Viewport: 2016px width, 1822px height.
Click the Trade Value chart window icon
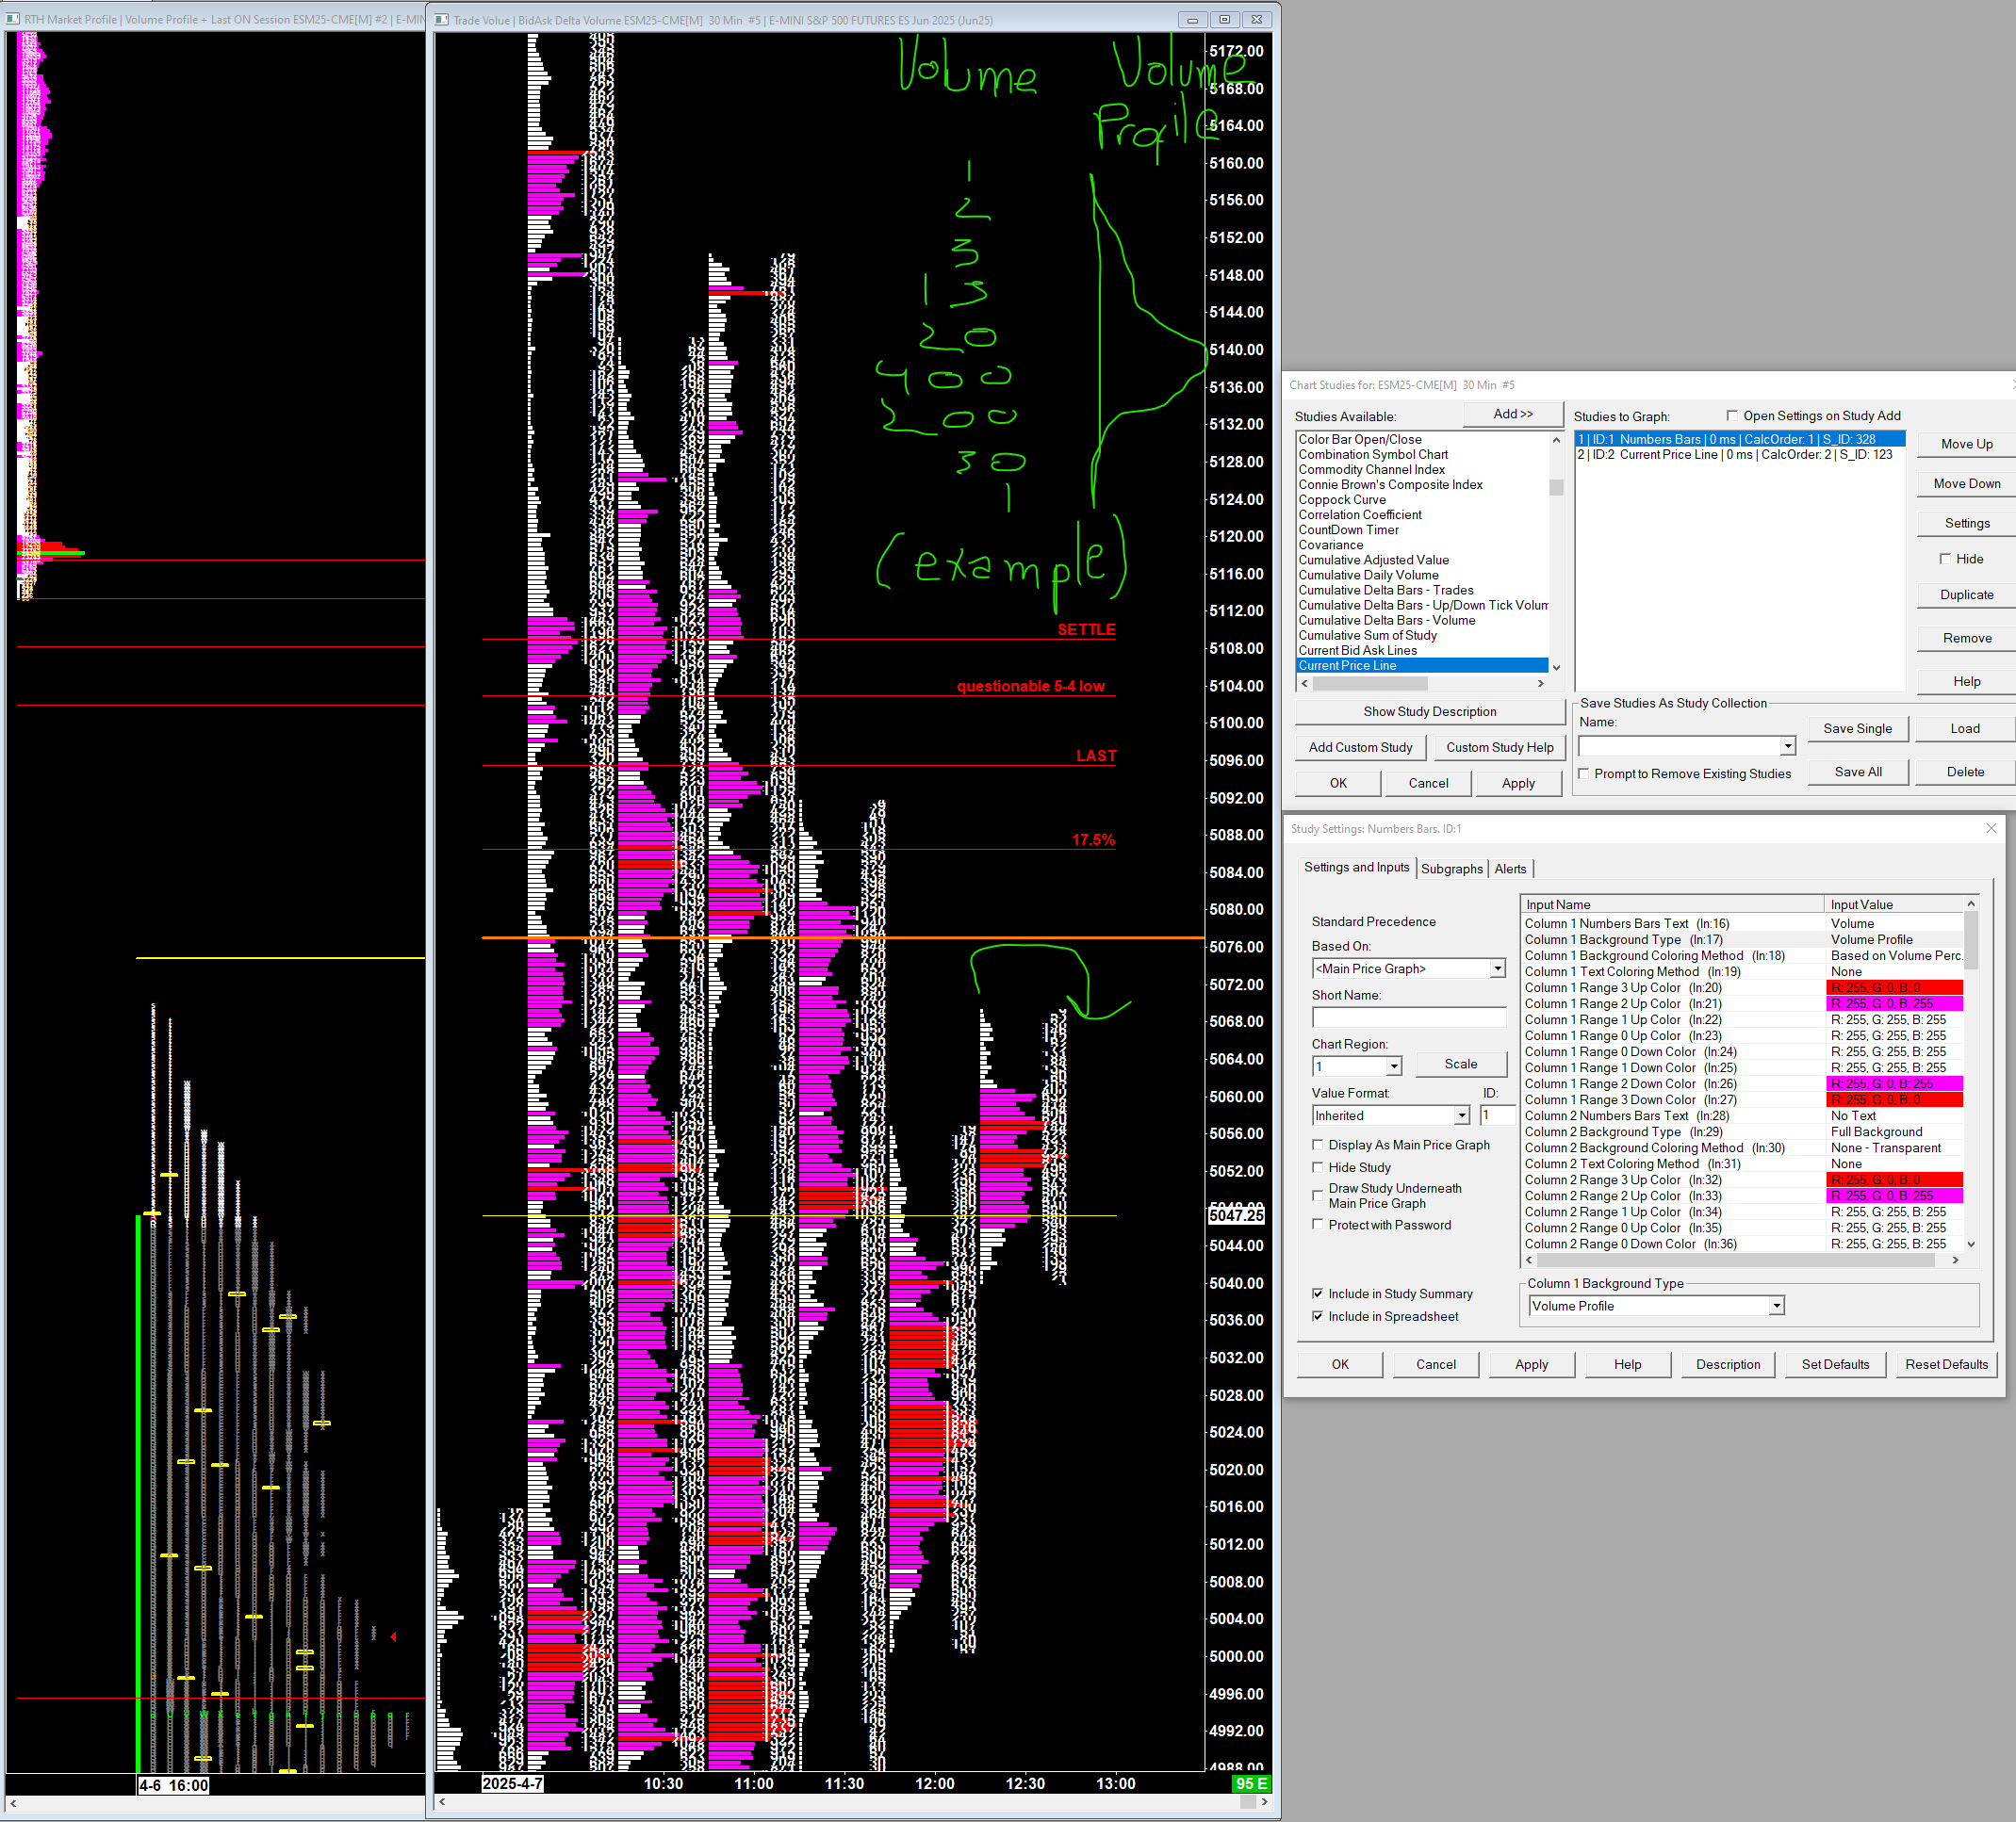tap(442, 19)
